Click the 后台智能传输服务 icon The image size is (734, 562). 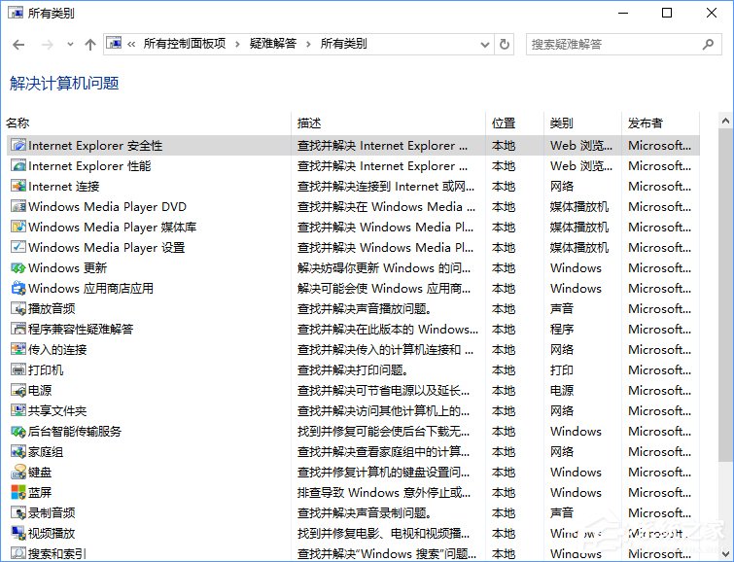18,432
